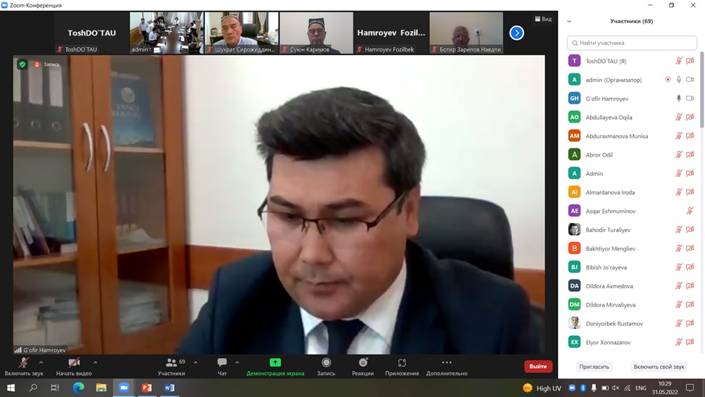Click connection signal icon by G'ofir Hamroyev

pos(17,350)
